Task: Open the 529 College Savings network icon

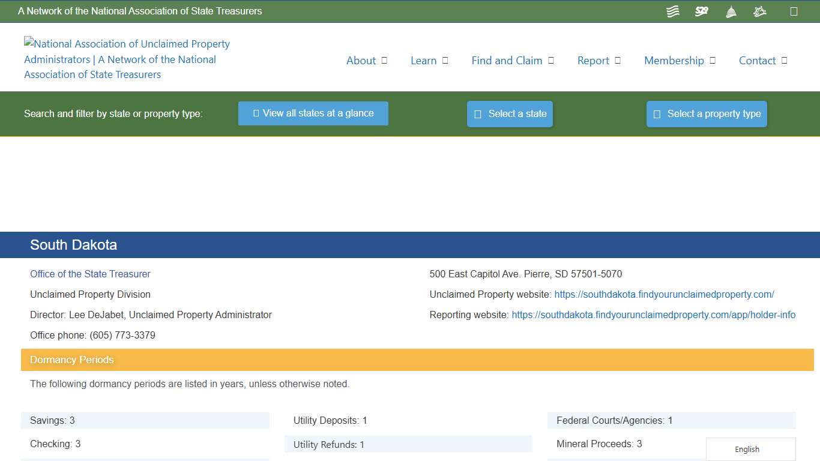Action: click(x=701, y=11)
